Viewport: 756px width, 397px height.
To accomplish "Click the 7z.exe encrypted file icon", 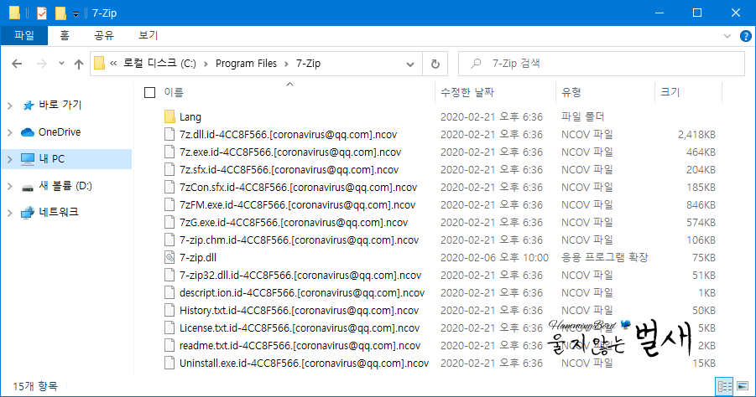I will click(x=169, y=152).
